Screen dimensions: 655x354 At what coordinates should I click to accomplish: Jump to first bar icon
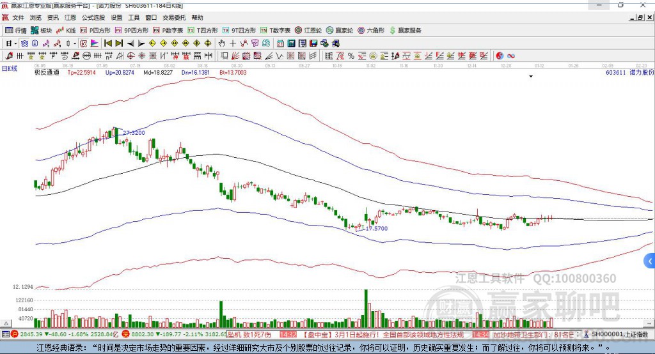[x=108, y=43]
